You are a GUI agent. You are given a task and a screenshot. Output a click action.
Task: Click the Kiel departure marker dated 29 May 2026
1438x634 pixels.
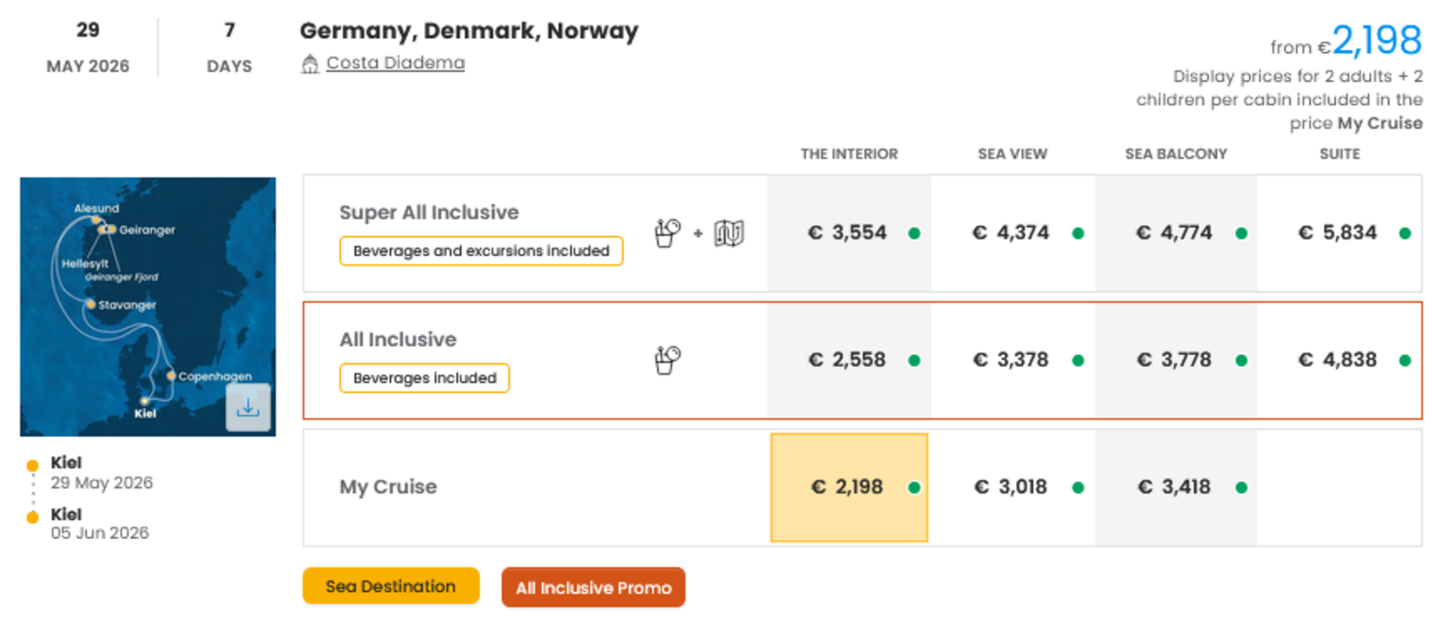32,466
